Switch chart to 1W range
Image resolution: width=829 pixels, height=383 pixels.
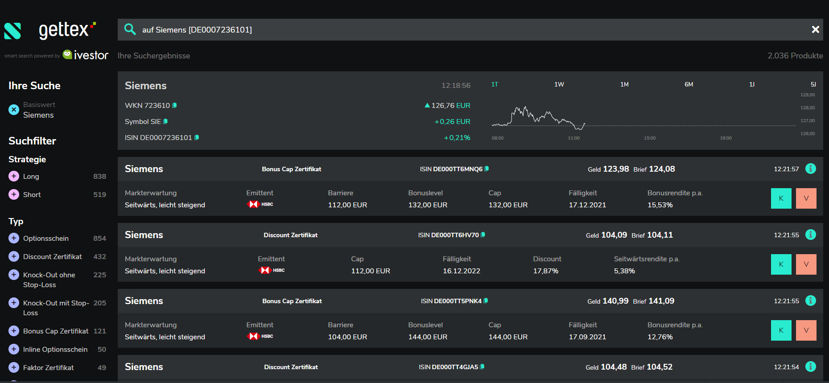tap(559, 84)
